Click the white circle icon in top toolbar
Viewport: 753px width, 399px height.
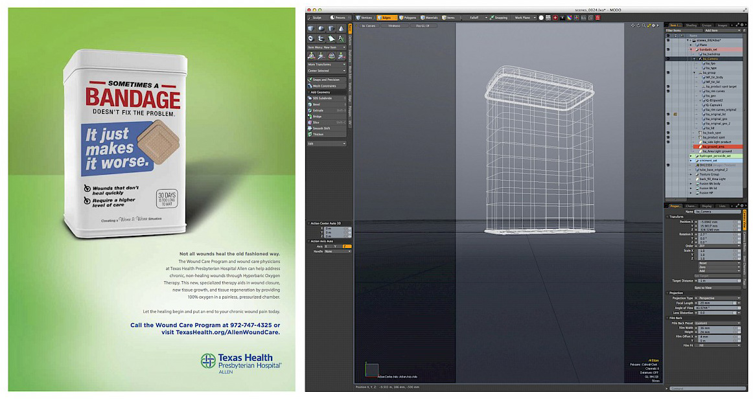(x=541, y=17)
